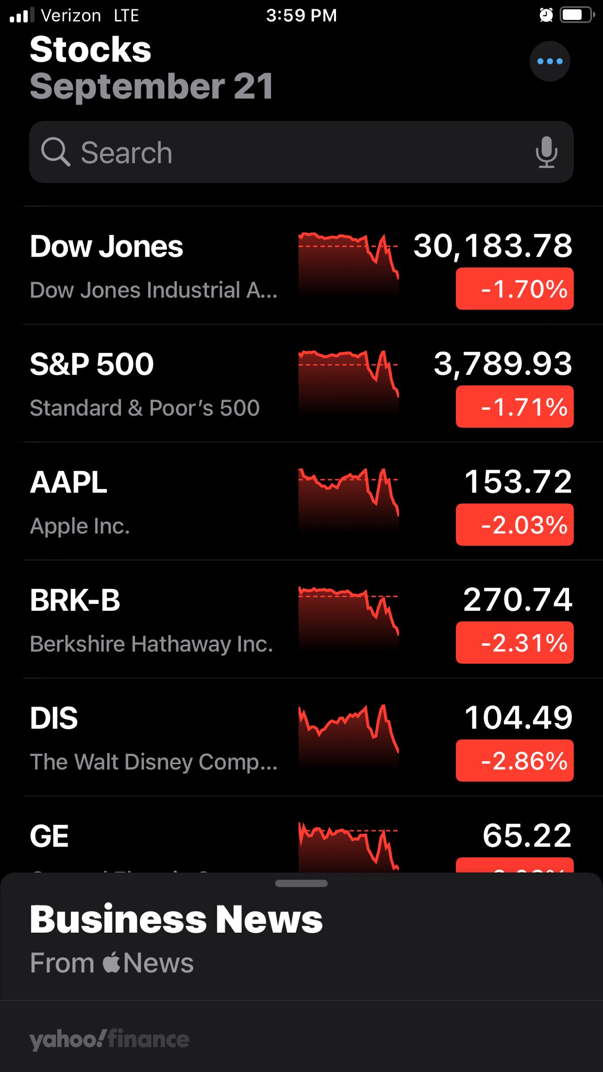The image size is (603, 1072).
Task: Toggle the BRK-B -2.31% change badge
Action: tap(515, 643)
